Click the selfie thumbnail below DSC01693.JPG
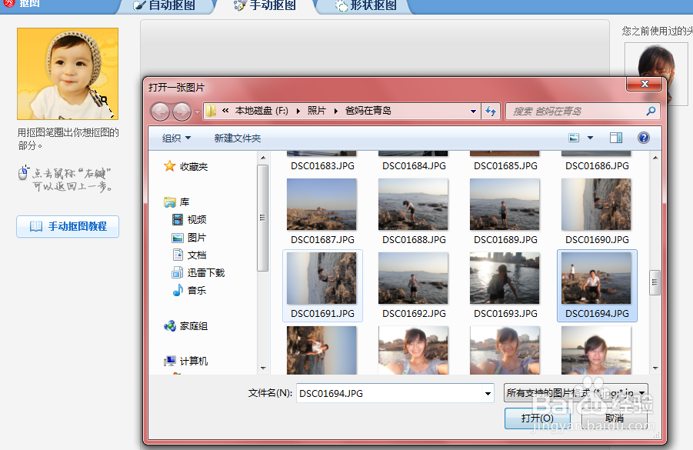The image size is (693, 450). [505, 350]
